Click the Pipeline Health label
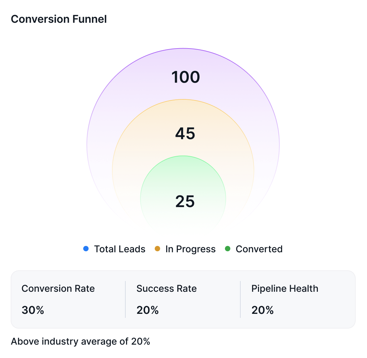The image size is (367, 358). pyautogui.click(x=285, y=288)
